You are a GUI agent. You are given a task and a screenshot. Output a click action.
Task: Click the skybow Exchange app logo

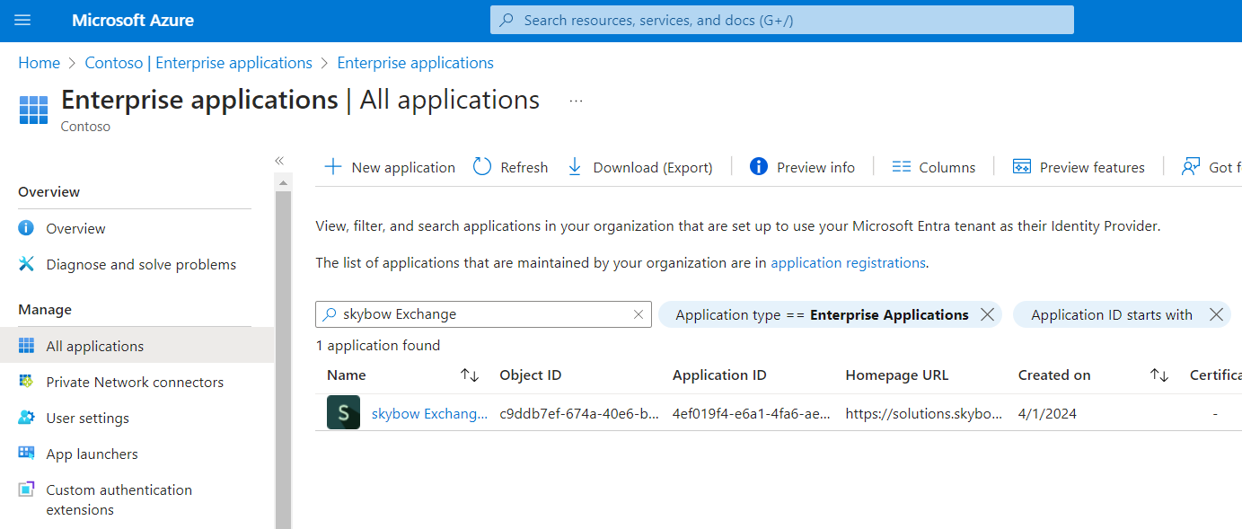343,412
